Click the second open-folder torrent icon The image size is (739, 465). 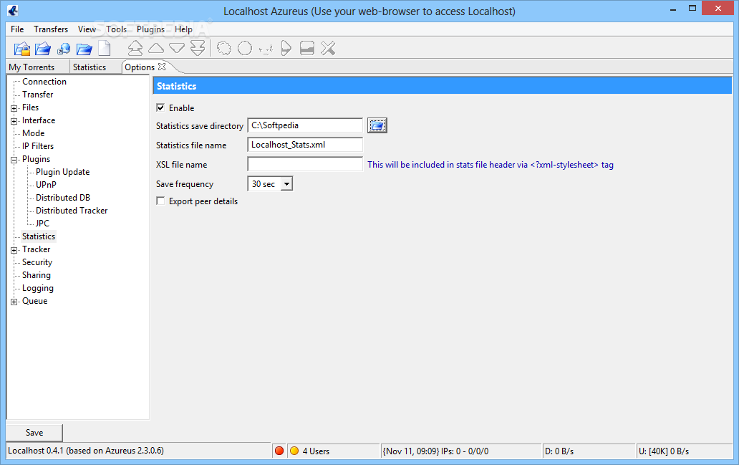(43, 49)
